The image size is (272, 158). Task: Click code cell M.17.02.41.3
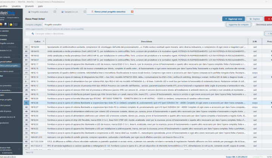click(x=37, y=146)
